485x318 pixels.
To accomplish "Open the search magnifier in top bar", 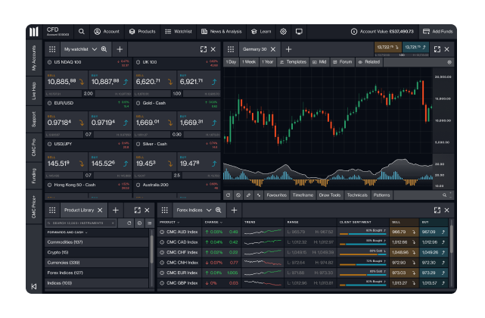I will pyautogui.click(x=82, y=31).
